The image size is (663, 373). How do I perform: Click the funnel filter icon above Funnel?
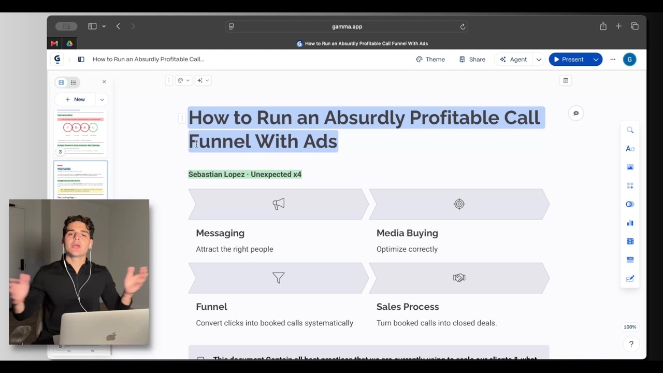click(279, 278)
